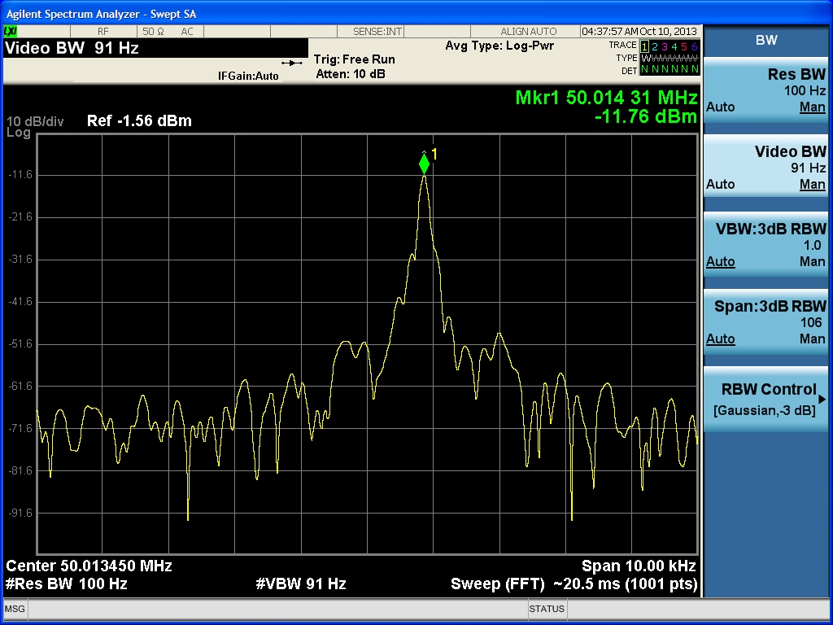Open the VBW:3dB RBW softkey
833x625 pixels.
[766, 244]
